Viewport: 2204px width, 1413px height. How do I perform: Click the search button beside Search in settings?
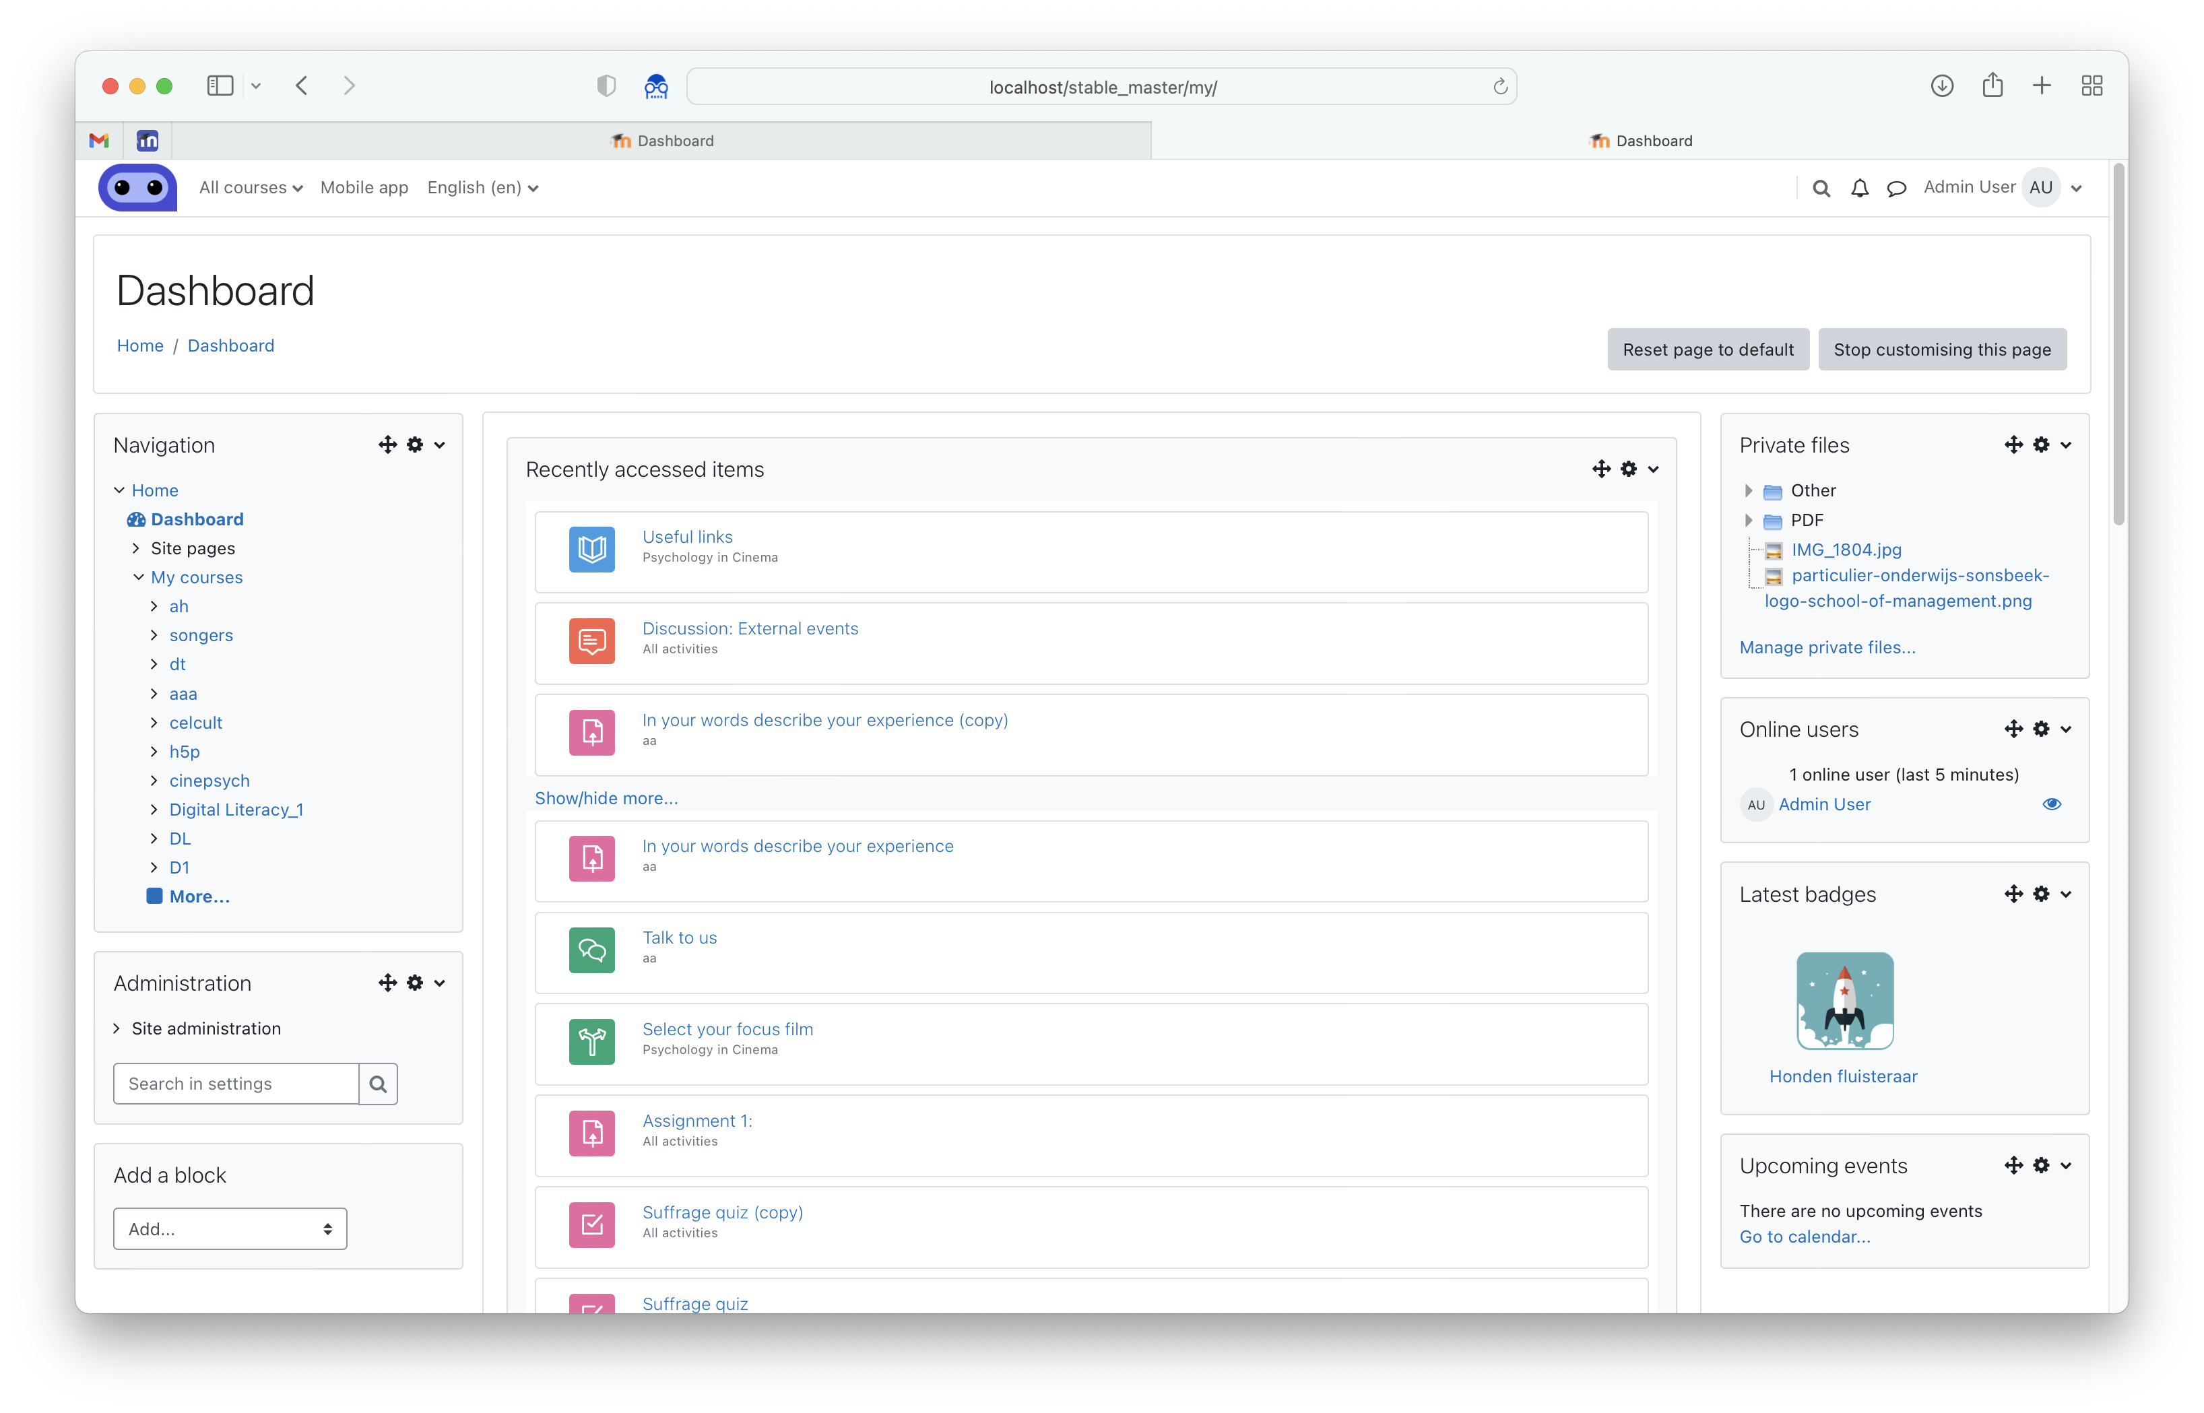click(x=378, y=1084)
